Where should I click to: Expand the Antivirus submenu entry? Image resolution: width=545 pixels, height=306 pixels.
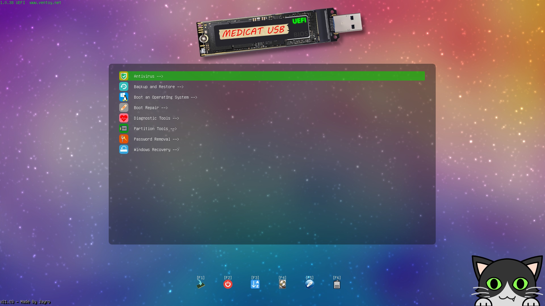[148, 76]
